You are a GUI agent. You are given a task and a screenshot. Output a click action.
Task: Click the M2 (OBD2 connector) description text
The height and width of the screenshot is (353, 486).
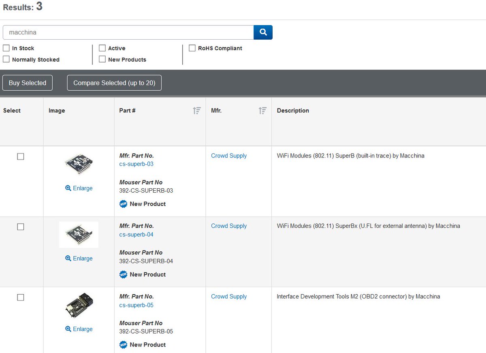pos(358,297)
